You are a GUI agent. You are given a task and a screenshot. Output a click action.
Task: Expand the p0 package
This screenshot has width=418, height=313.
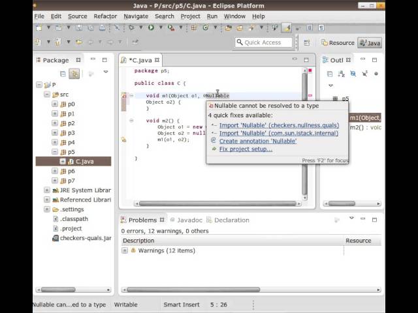tap(55, 104)
